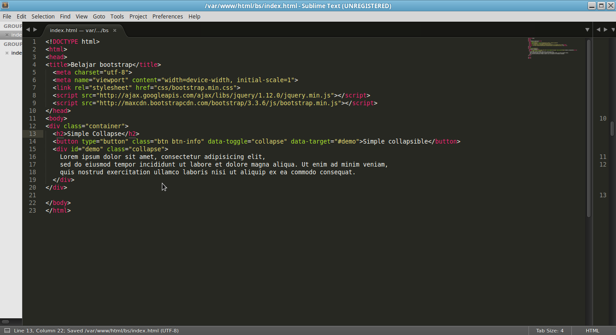The height and width of the screenshot is (335, 616).
Task: Click the vertical split icon in status bar
Action: pos(6,330)
